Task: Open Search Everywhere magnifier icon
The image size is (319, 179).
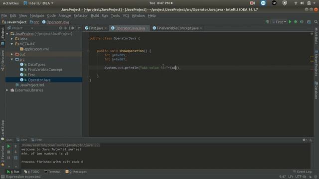Action: point(316,22)
